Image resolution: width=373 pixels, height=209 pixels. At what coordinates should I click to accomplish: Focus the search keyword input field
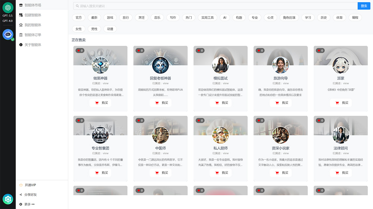click(214, 6)
